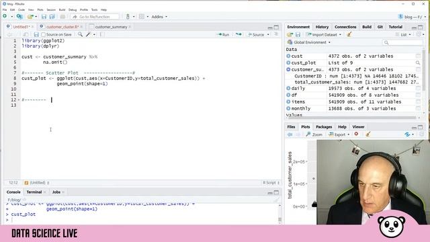Collapse code section at line 12

click(x=19, y=100)
